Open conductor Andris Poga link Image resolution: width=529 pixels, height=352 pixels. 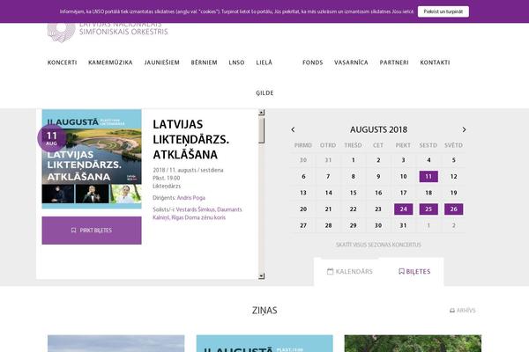tap(191, 198)
